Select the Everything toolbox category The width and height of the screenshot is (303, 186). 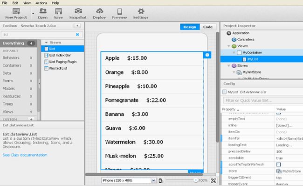coord(18,43)
